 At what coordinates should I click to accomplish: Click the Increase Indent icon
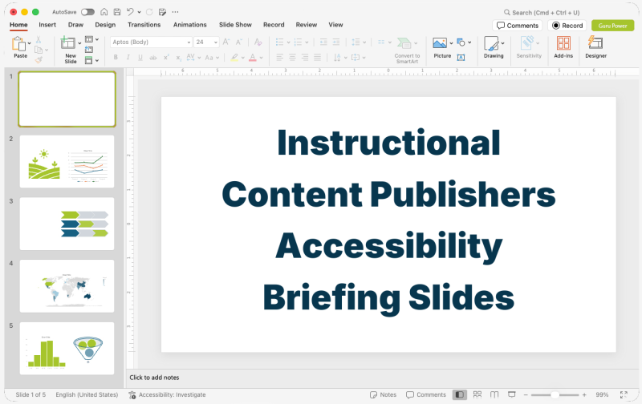[336, 42]
